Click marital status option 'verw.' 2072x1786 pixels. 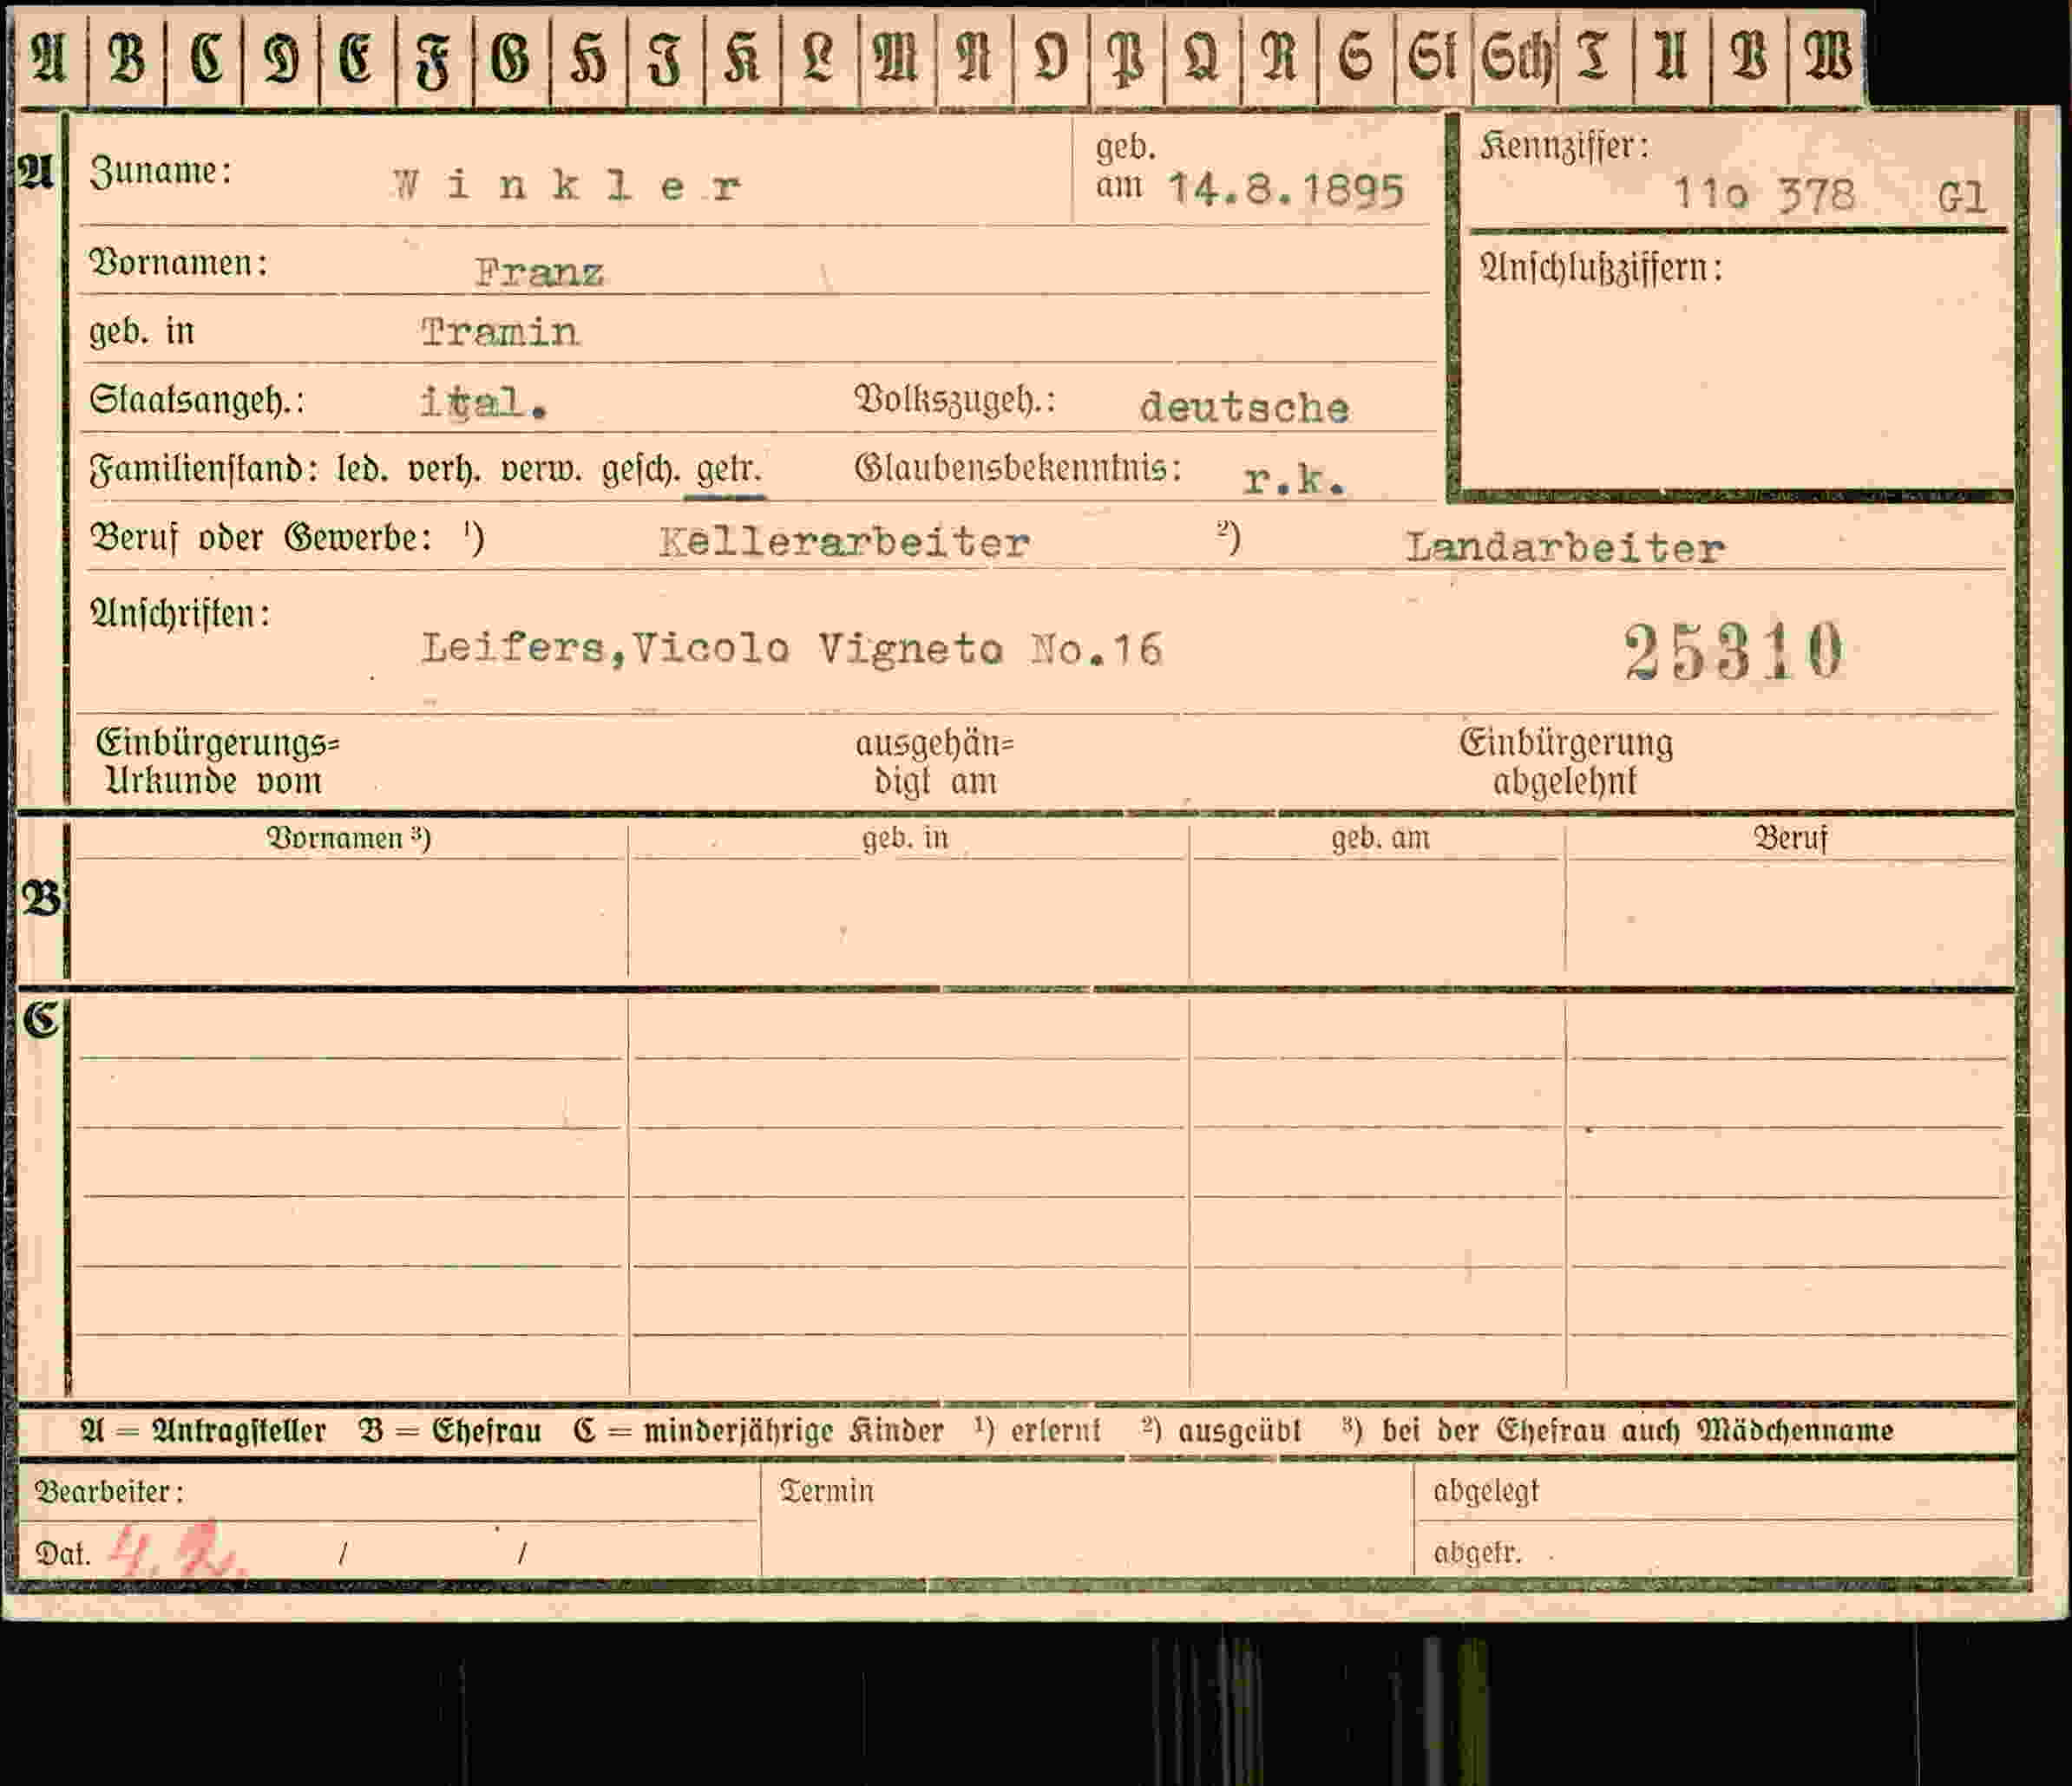541,468
